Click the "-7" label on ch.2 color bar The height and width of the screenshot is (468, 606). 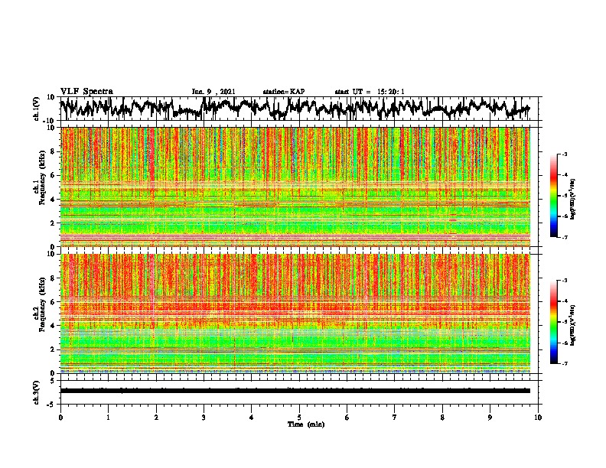(564, 363)
